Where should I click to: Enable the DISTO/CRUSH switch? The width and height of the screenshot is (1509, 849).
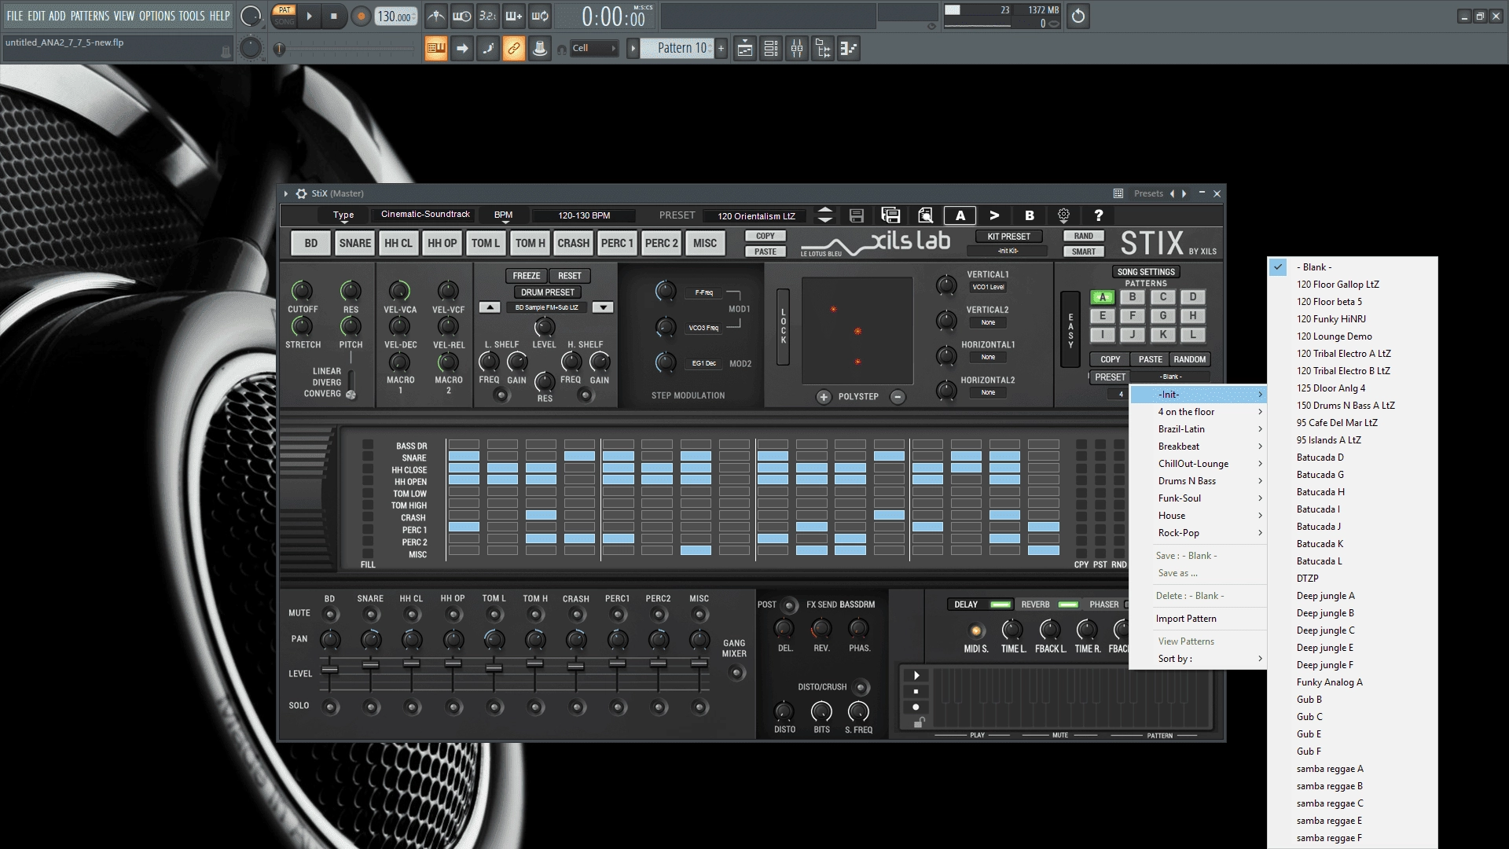861,688
